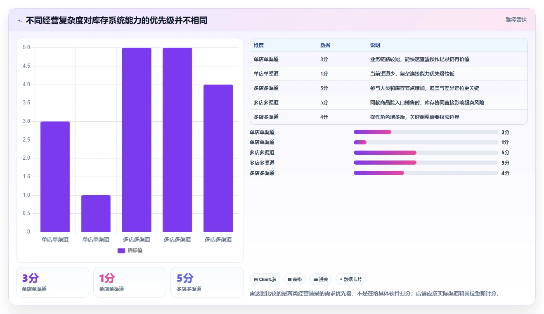Select cell 操作角色增多后，关键调整需要权限边界
Viewport: 544px width, 314px height.
415,117
